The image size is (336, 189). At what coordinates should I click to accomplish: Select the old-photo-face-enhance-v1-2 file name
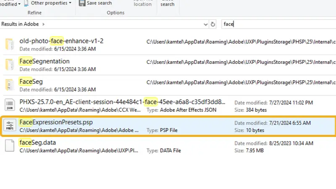[61, 41]
